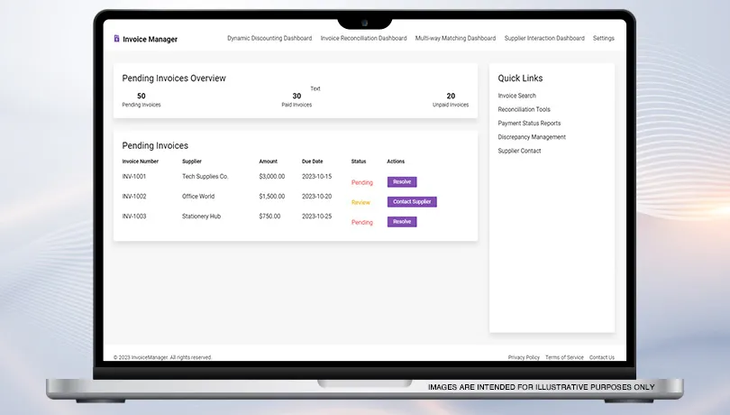Select the INV-1002 invoice number

(x=134, y=197)
